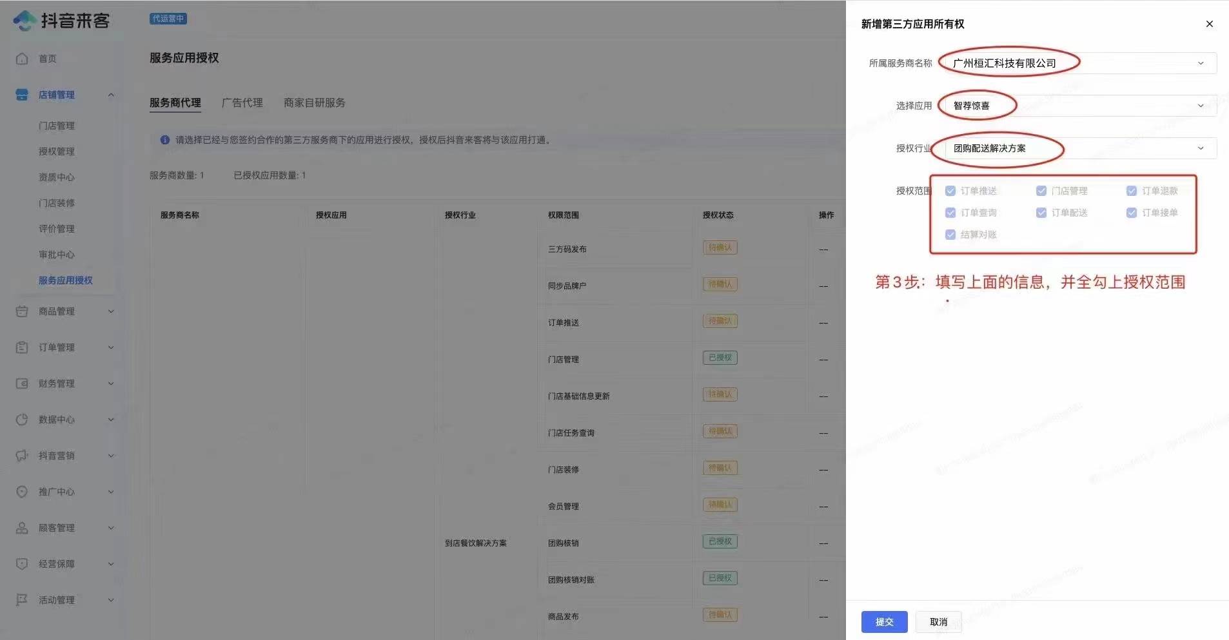
Task: Toggle the 结算对账 checkbox
Action: (x=950, y=235)
